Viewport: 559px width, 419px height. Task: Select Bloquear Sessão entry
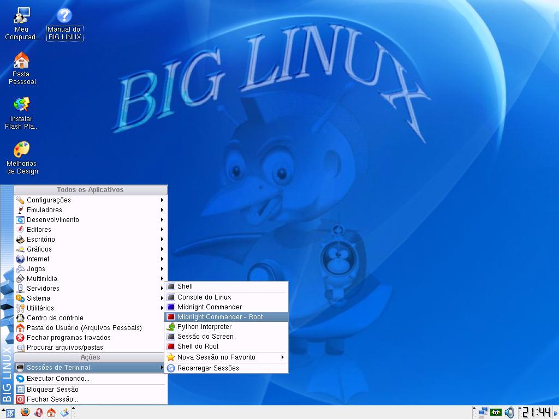[91, 389]
